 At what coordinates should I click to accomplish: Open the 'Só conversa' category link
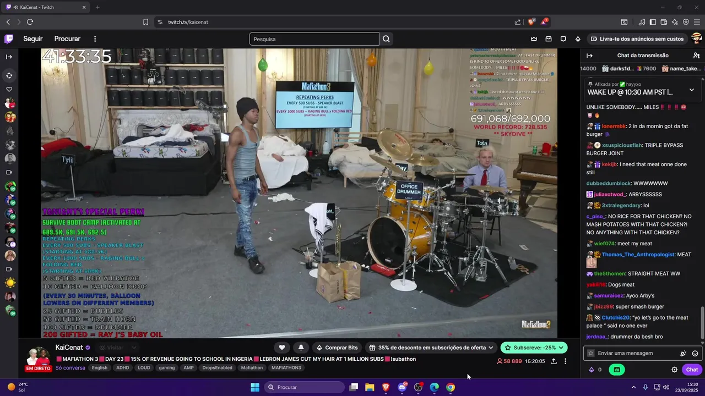pos(70,368)
